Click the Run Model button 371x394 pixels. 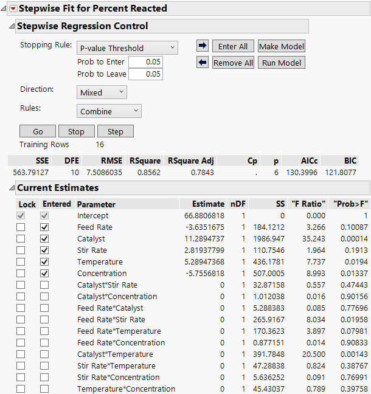[x=282, y=63]
